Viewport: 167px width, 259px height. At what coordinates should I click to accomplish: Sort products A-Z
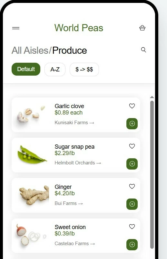coord(55,69)
